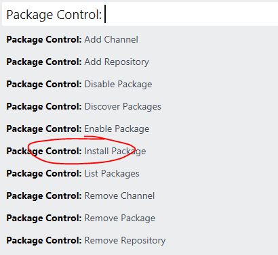Click the bold prefix of Disable Package row
The image size is (278, 255).
pos(44,85)
